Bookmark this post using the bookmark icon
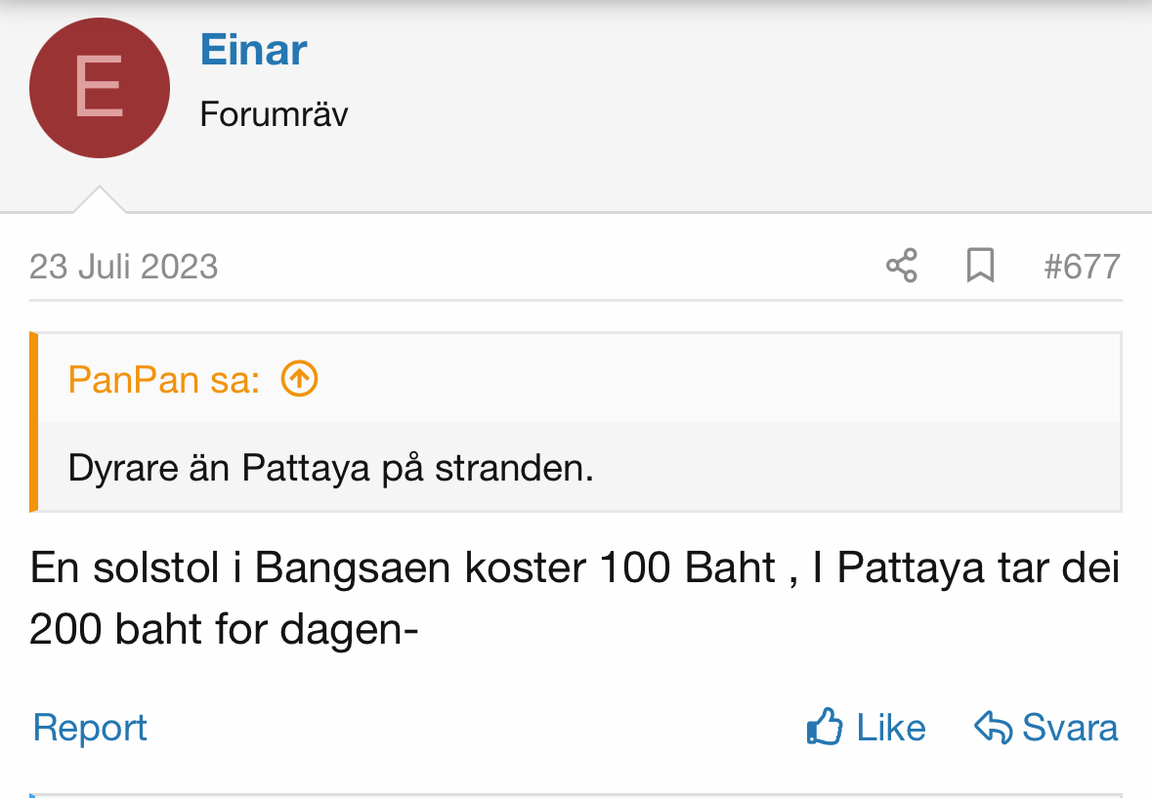Screen dimensions: 1152x798 [x=980, y=266]
